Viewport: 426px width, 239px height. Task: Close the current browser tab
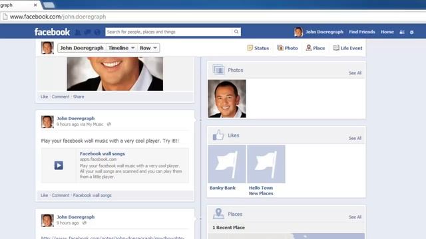(x=35, y=5)
